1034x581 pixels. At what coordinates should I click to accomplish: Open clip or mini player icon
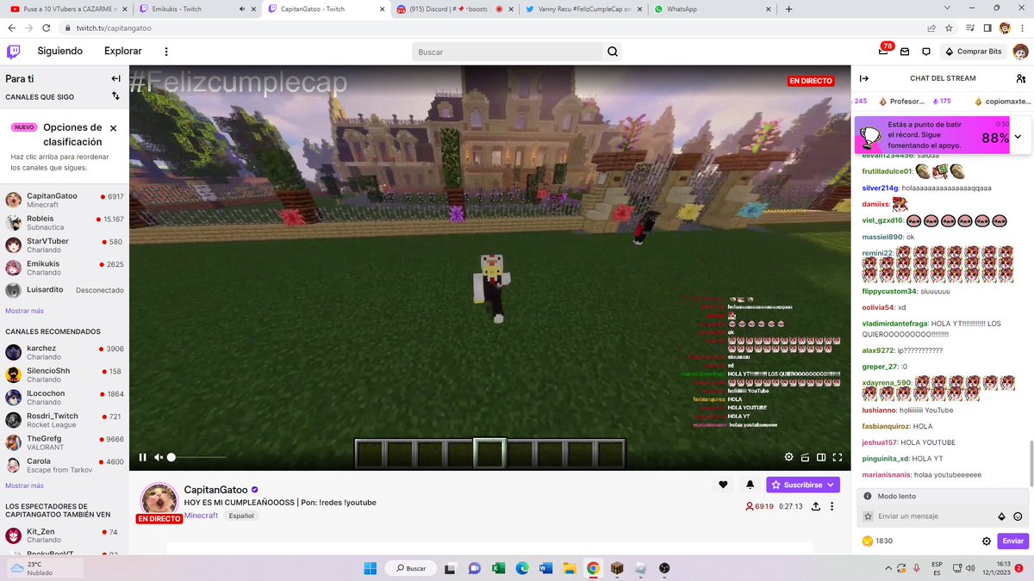805,457
